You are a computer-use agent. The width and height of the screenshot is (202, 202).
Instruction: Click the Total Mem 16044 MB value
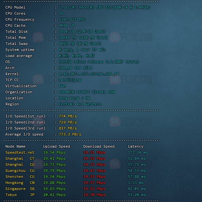[x=83, y=38]
